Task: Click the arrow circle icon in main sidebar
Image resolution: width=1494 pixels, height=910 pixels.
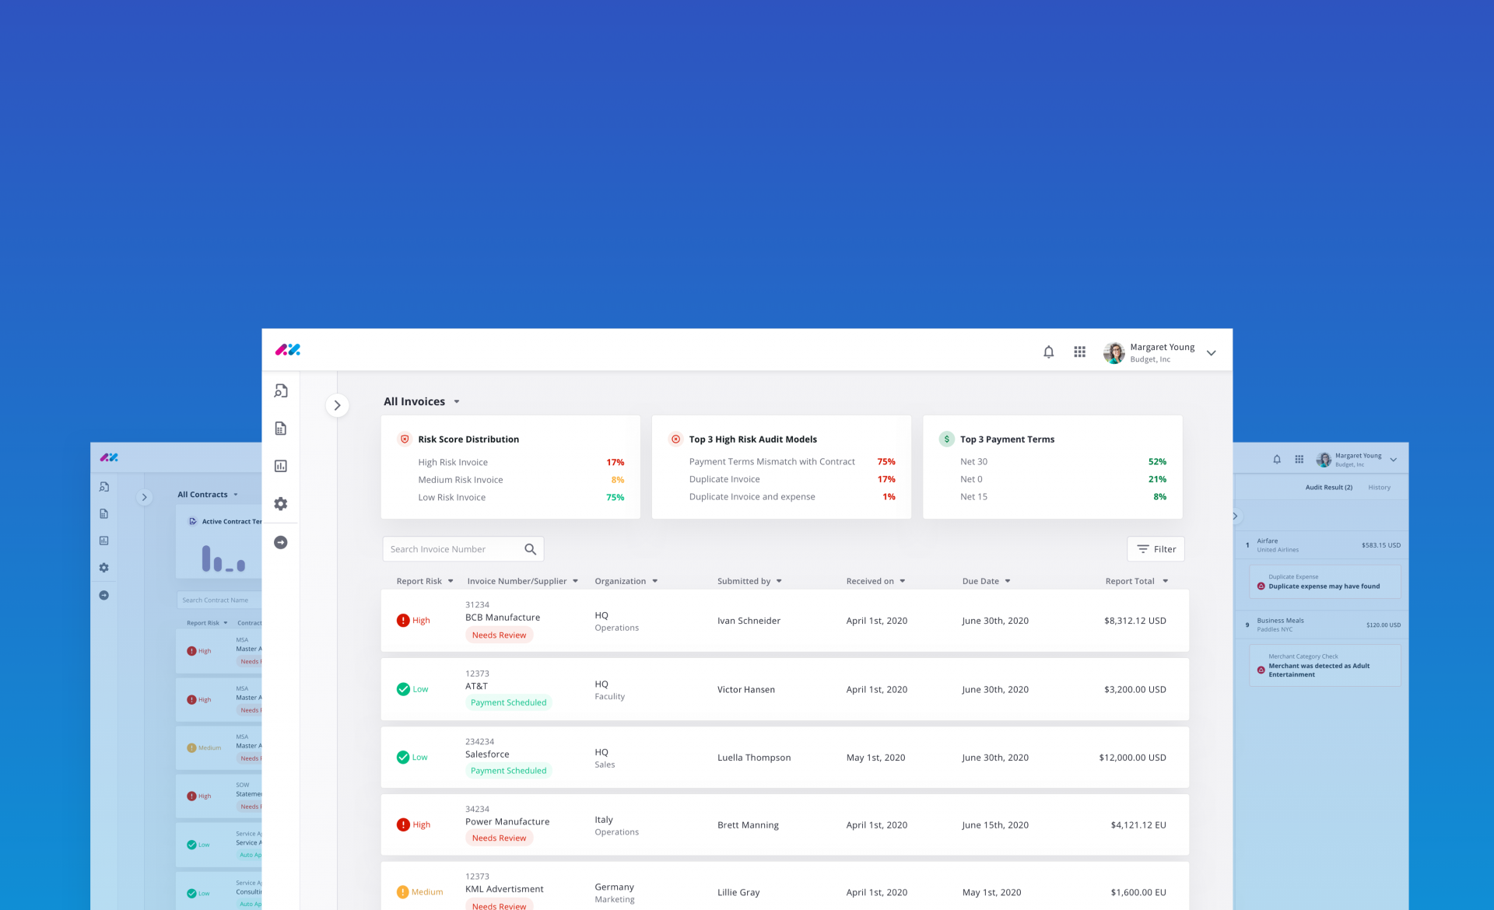Action: pos(281,542)
